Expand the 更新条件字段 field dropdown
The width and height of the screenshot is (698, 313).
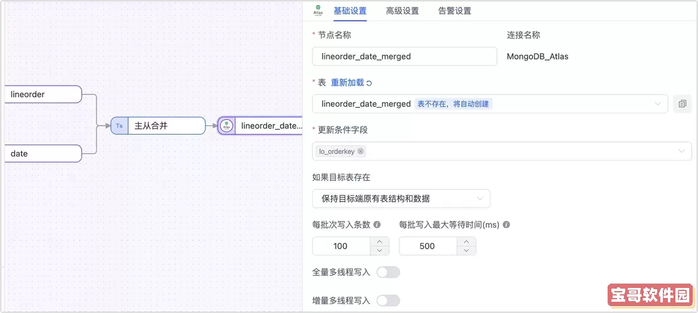[502, 151]
